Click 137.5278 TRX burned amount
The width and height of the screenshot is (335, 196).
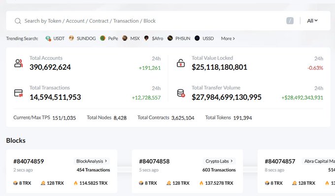click(219, 183)
